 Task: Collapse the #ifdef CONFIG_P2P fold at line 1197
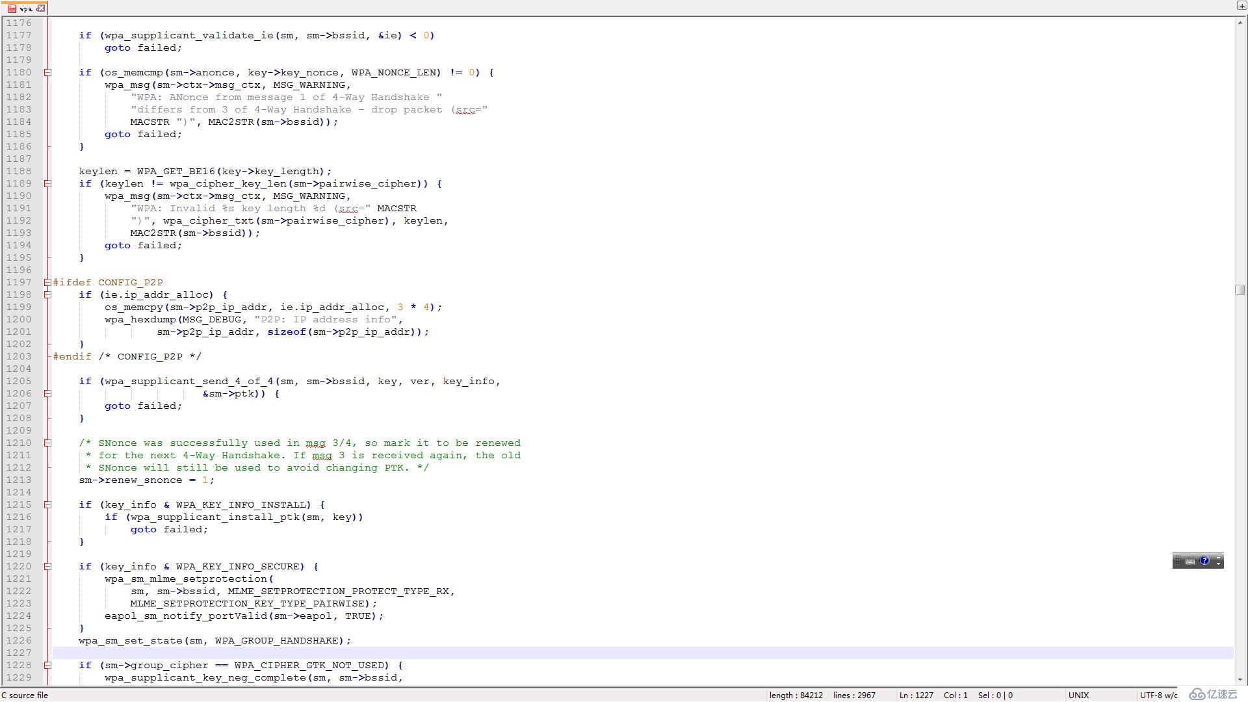(47, 282)
